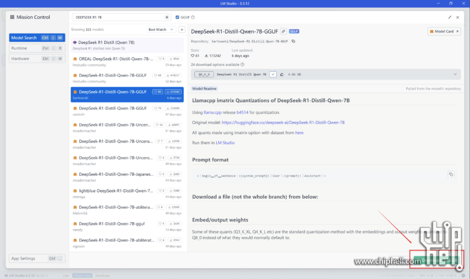Toggle the GGUF filter checkbox
The height and width of the screenshot is (279, 470).
(x=177, y=17)
